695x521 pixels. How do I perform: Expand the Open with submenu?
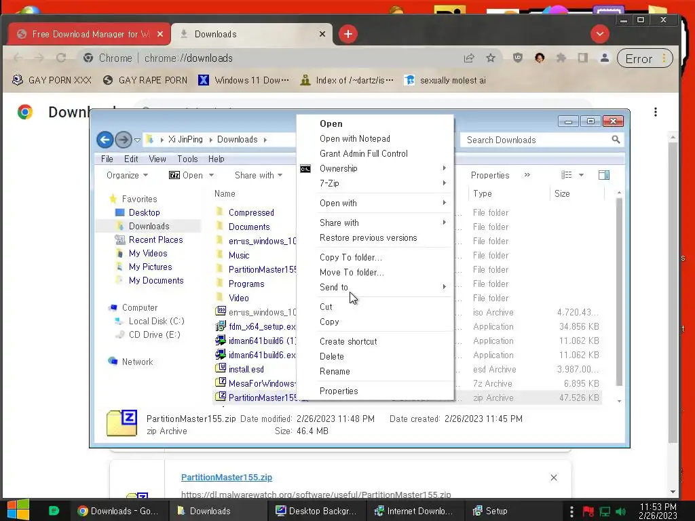[383, 203]
